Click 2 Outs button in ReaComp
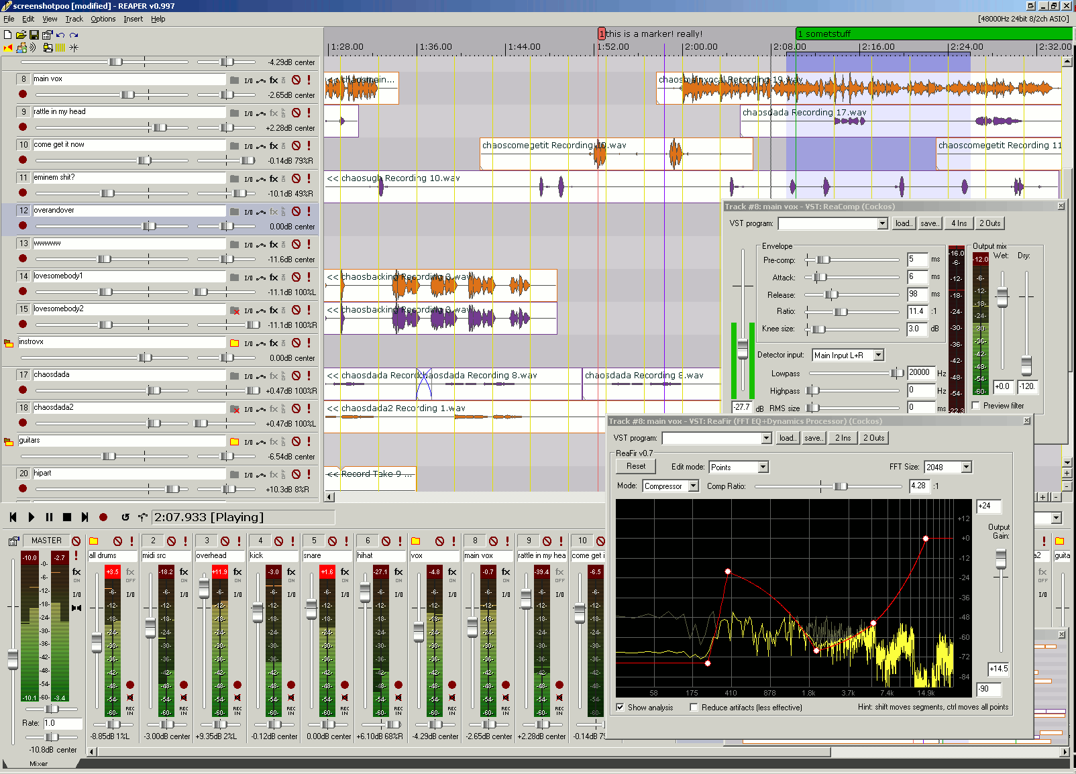The image size is (1076, 774). click(x=989, y=223)
